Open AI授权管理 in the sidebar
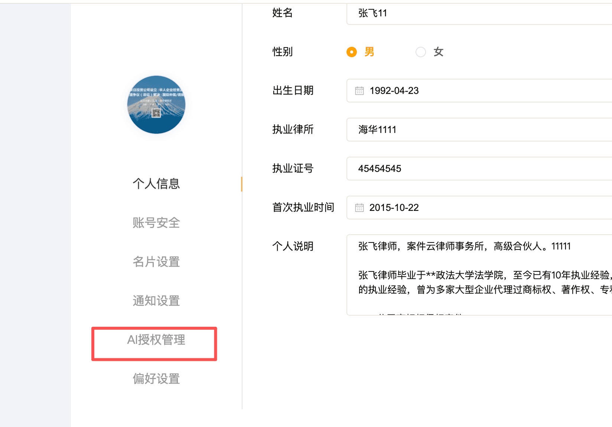The height and width of the screenshot is (427, 612). [156, 340]
